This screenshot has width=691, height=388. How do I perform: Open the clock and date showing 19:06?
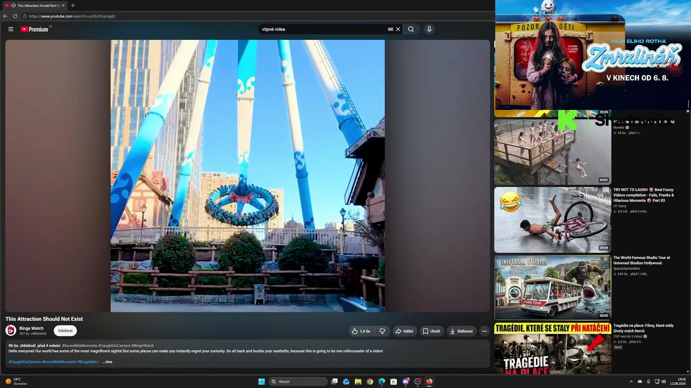coord(678,382)
